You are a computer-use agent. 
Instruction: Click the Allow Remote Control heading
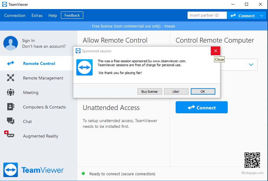(x=115, y=40)
